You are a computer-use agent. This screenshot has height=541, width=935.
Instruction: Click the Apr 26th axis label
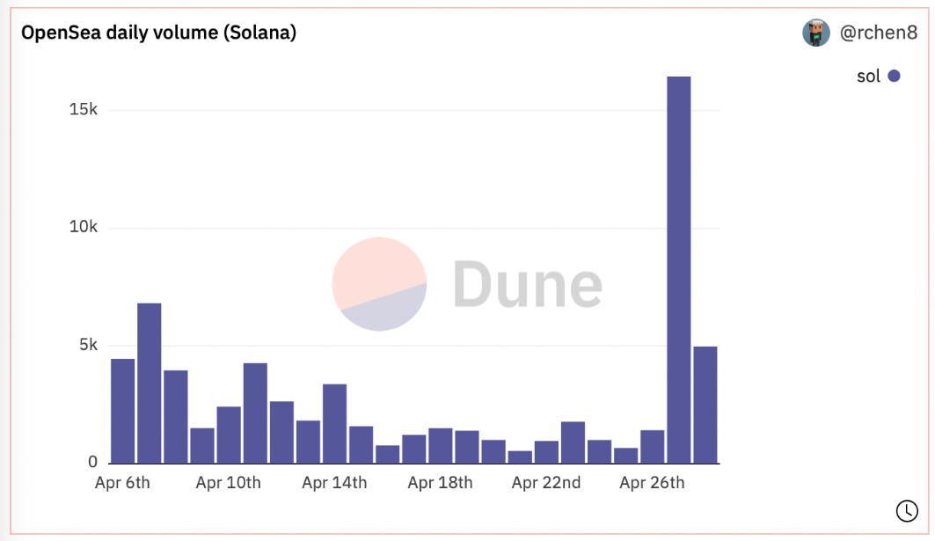(x=652, y=483)
